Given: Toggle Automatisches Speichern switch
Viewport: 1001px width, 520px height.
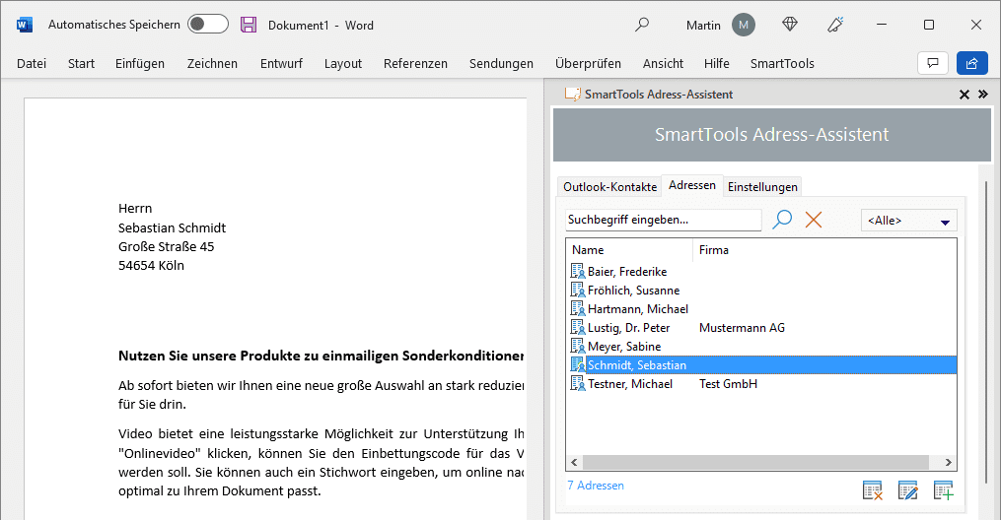Looking at the screenshot, I should click(207, 25).
